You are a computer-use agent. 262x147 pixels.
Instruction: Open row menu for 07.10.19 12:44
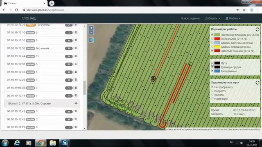76,56
